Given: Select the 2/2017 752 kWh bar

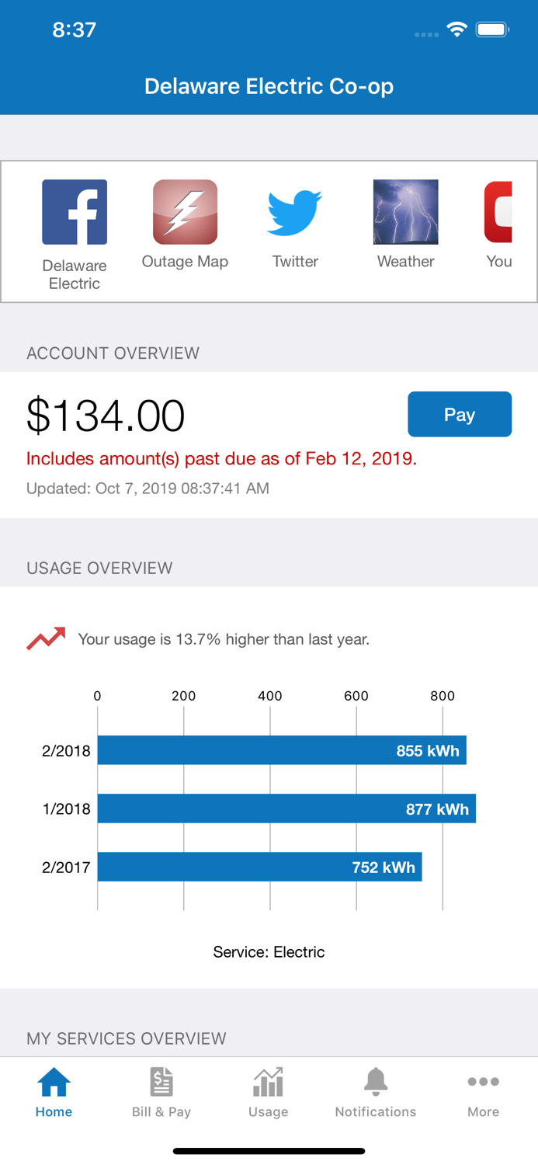Looking at the screenshot, I should click(259, 867).
